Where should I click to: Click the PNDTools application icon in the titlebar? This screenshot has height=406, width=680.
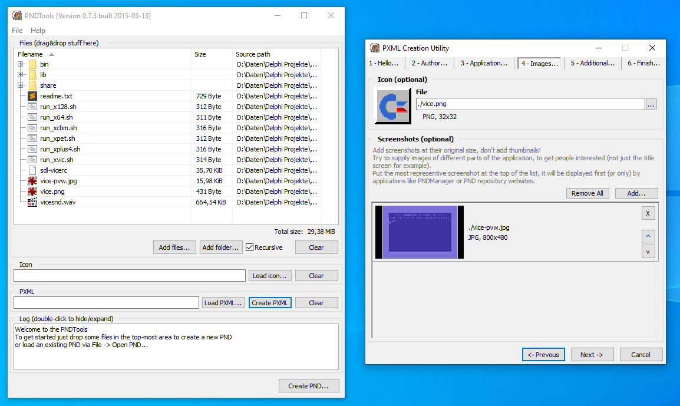[x=17, y=15]
